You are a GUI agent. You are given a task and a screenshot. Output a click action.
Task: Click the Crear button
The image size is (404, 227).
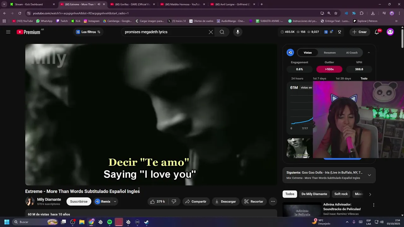[359, 32]
